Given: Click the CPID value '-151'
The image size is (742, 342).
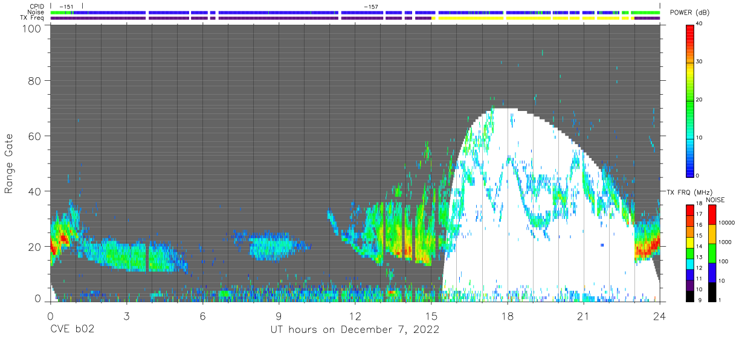Looking at the screenshot, I should [x=66, y=7].
